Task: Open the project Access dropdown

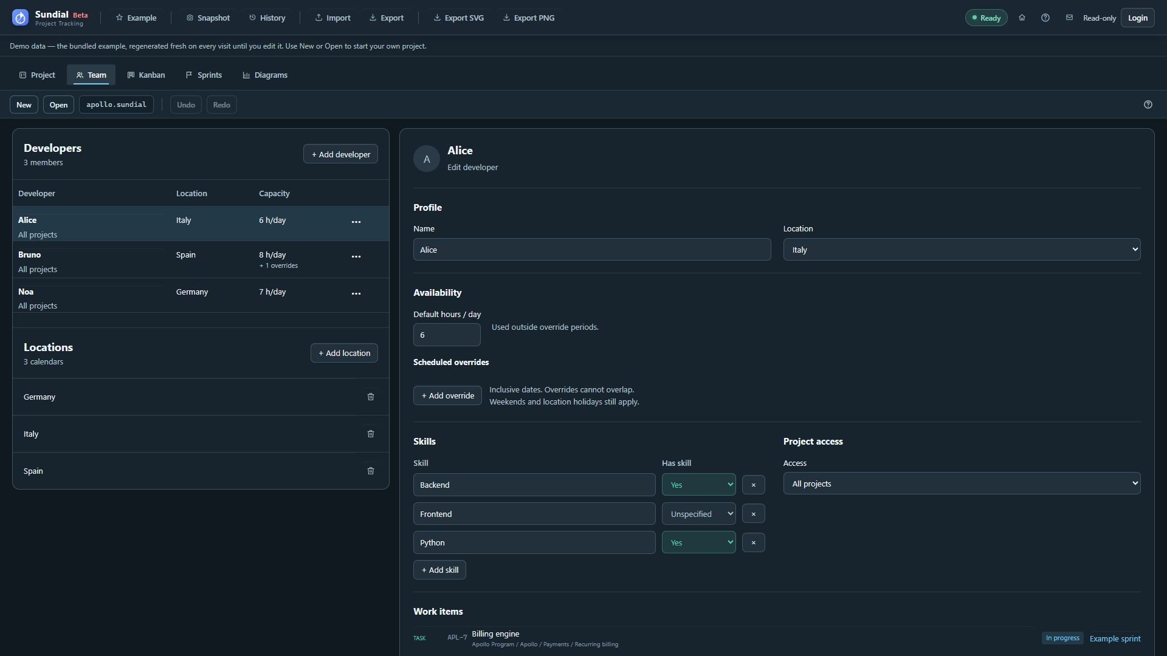Action: click(x=962, y=483)
